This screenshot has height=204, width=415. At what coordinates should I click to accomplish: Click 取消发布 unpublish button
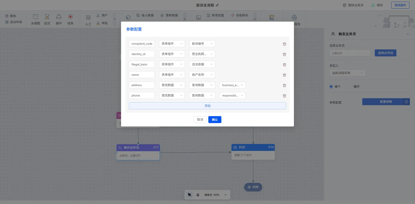click(x=400, y=5)
